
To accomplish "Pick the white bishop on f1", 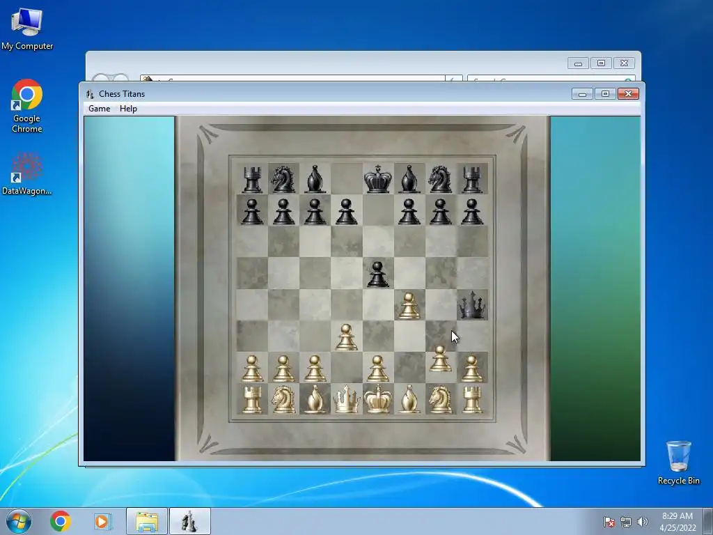I will pyautogui.click(x=409, y=399).
